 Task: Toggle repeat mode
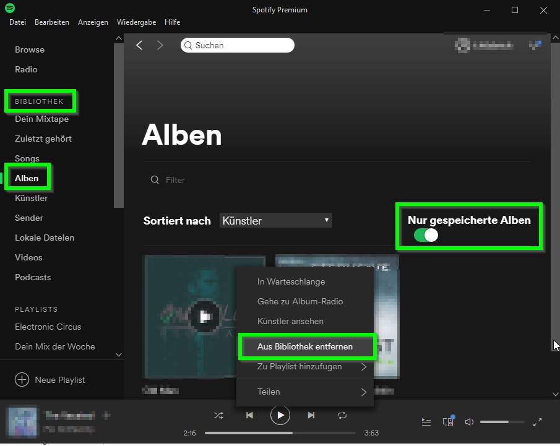pos(342,415)
